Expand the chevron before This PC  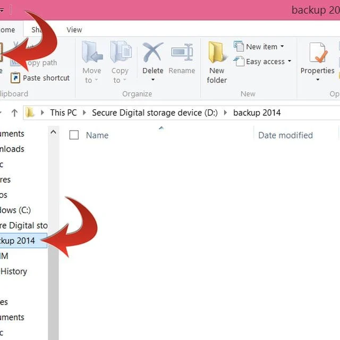click(42, 113)
